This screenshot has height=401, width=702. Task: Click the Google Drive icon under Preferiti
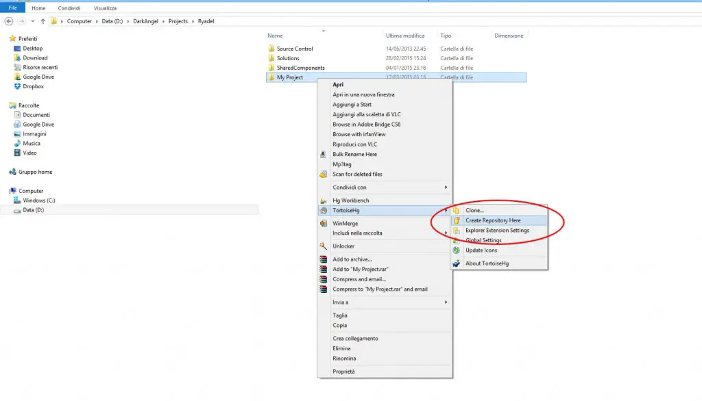coord(17,77)
